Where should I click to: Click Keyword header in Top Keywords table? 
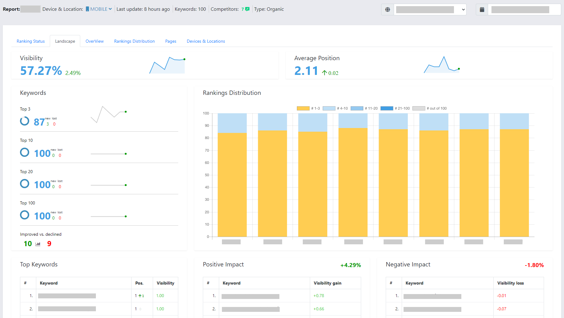pos(49,283)
